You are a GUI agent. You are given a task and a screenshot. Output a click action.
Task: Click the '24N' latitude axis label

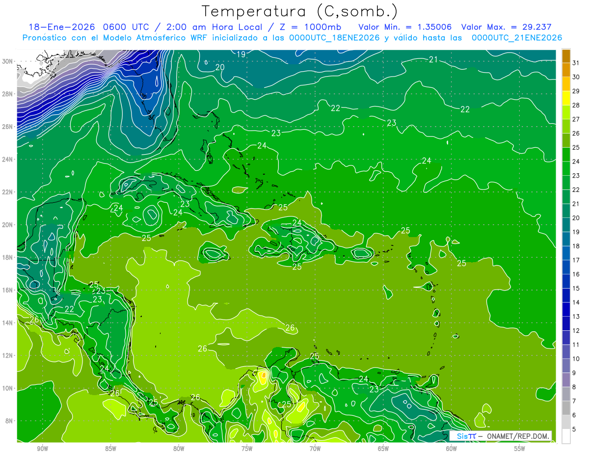(8, 160)
